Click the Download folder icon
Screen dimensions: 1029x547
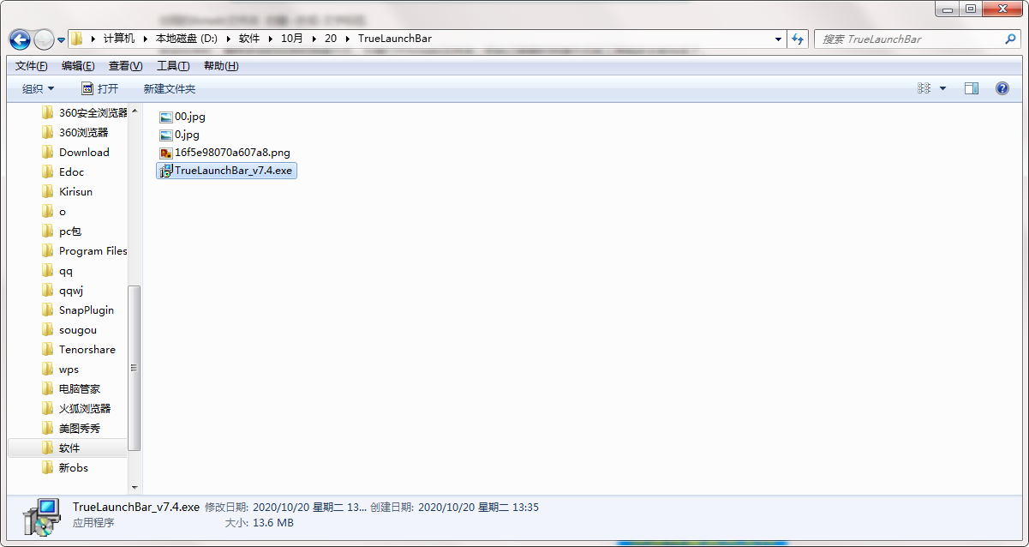[48, 153]
